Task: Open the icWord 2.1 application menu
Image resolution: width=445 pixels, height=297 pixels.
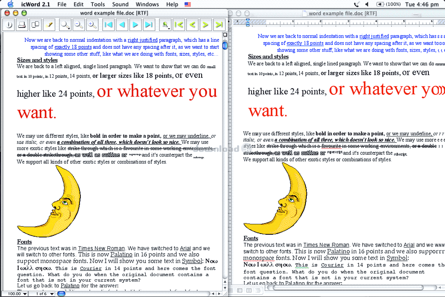Action: pos(36,4)
